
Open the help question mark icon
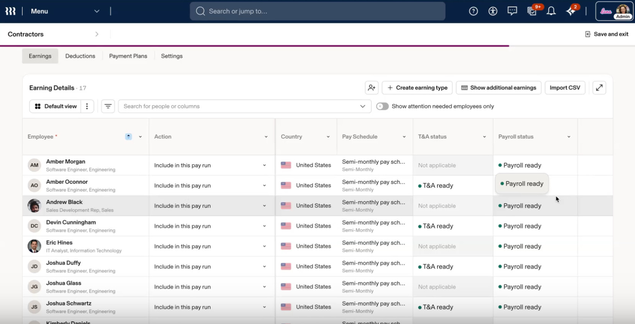point(473,11)
